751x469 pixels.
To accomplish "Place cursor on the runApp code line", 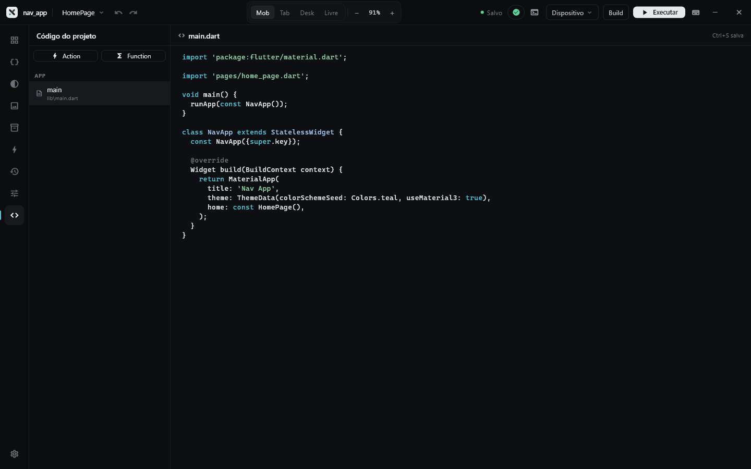I will coord(239,104).
